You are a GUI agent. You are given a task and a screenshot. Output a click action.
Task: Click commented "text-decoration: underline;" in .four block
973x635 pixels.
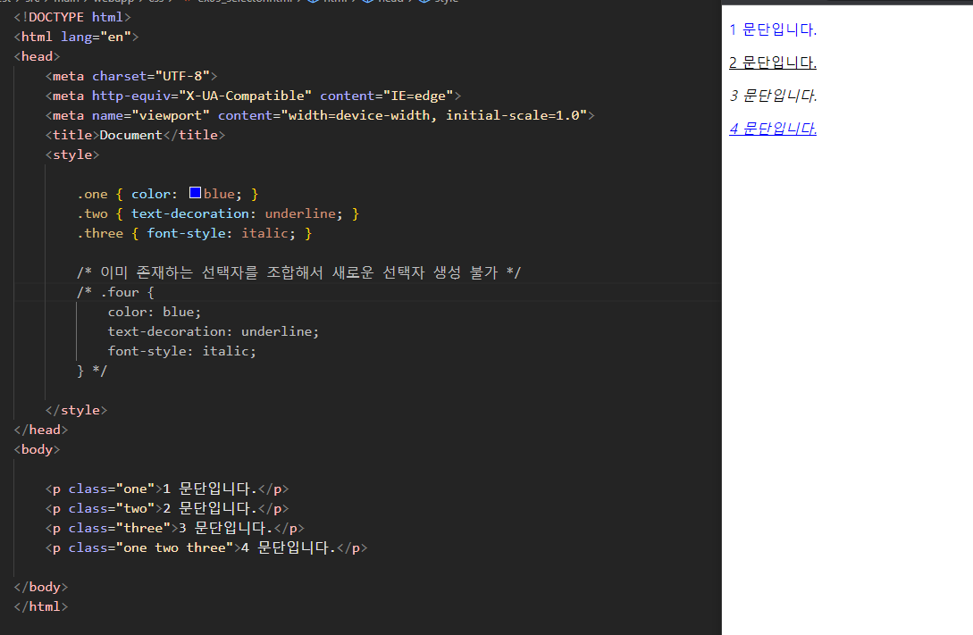coord(214,331)
